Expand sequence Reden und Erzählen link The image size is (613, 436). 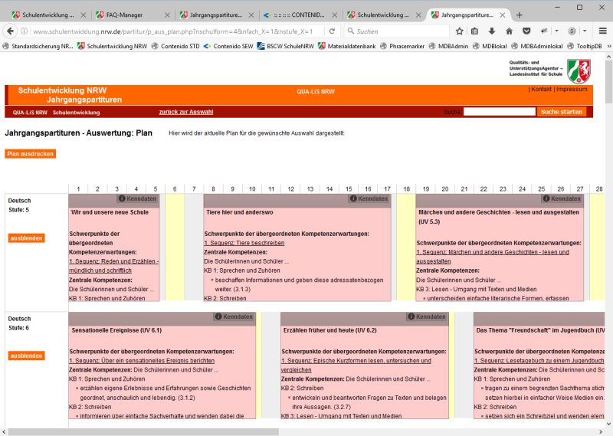click(x=113, y=261)
